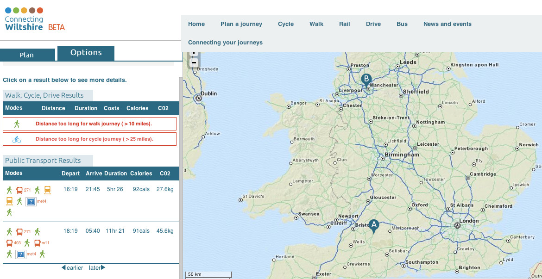Screen dimensions: 542x279
Task: Open Connecting your journeys link
Action: (x=225, y=43)
